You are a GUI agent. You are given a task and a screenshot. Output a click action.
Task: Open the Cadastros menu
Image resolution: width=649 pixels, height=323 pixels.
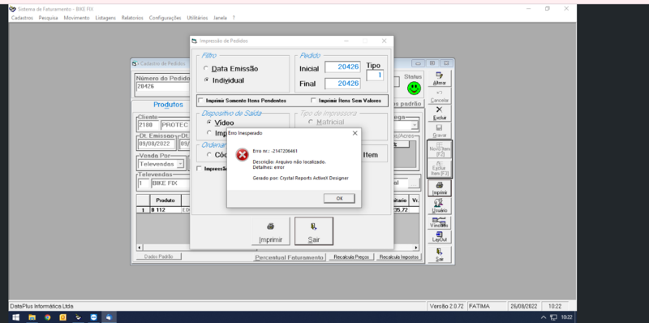(x=22, y=18)
